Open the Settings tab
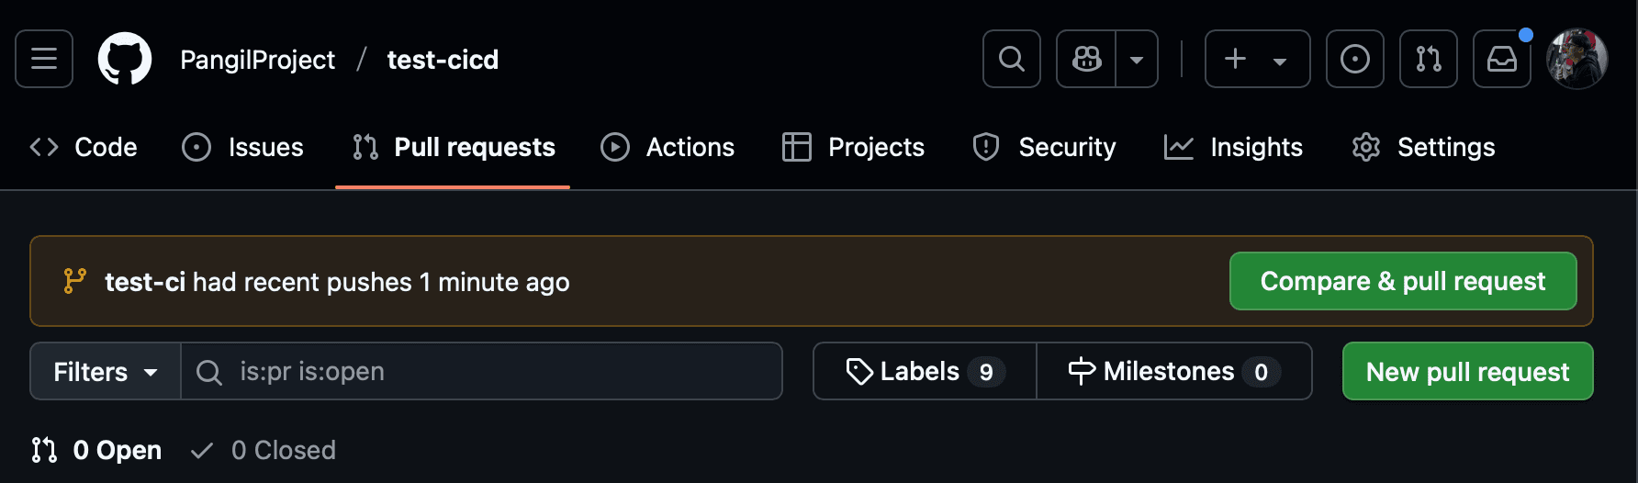 tap(1423, 147)
